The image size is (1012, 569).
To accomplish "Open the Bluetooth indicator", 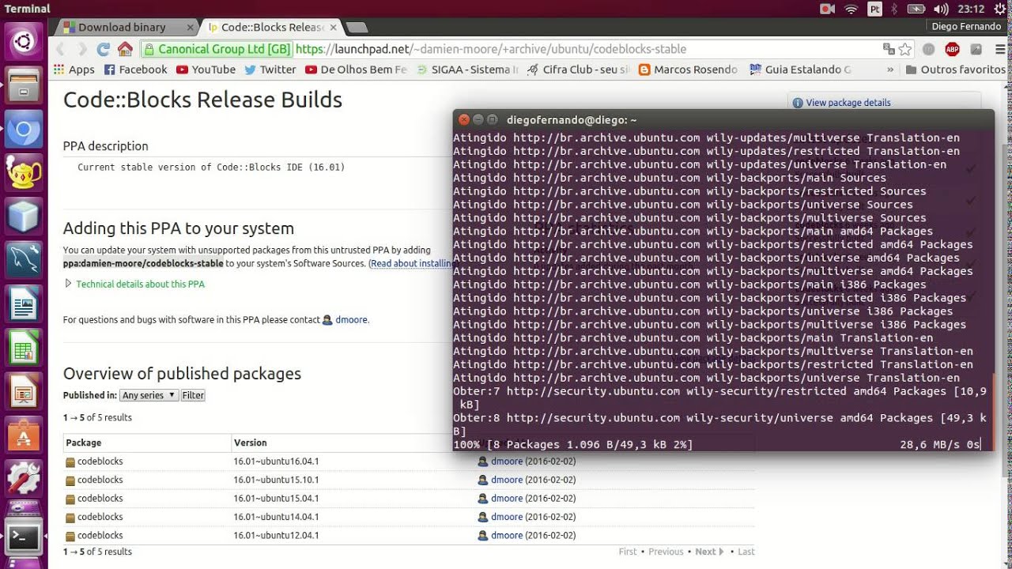I will (x=894, y=9).
